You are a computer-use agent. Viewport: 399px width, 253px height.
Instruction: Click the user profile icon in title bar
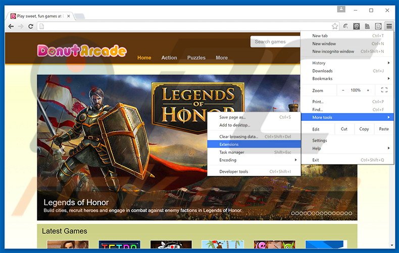tap(341, 10)
